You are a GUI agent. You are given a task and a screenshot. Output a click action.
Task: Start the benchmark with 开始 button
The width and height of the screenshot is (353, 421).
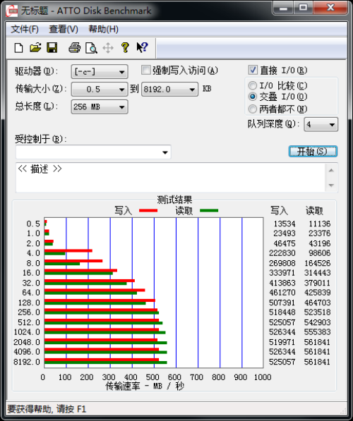click(313, 152)
